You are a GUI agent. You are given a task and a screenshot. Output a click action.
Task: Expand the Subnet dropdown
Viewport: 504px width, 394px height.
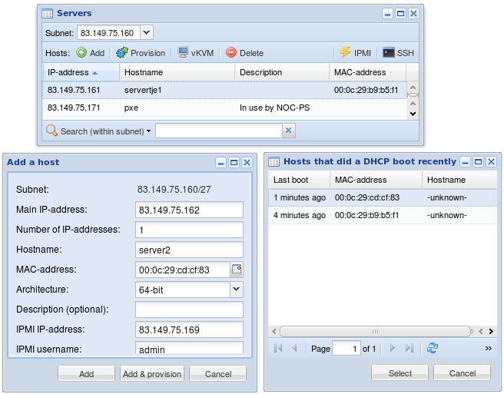click(147, 32)
